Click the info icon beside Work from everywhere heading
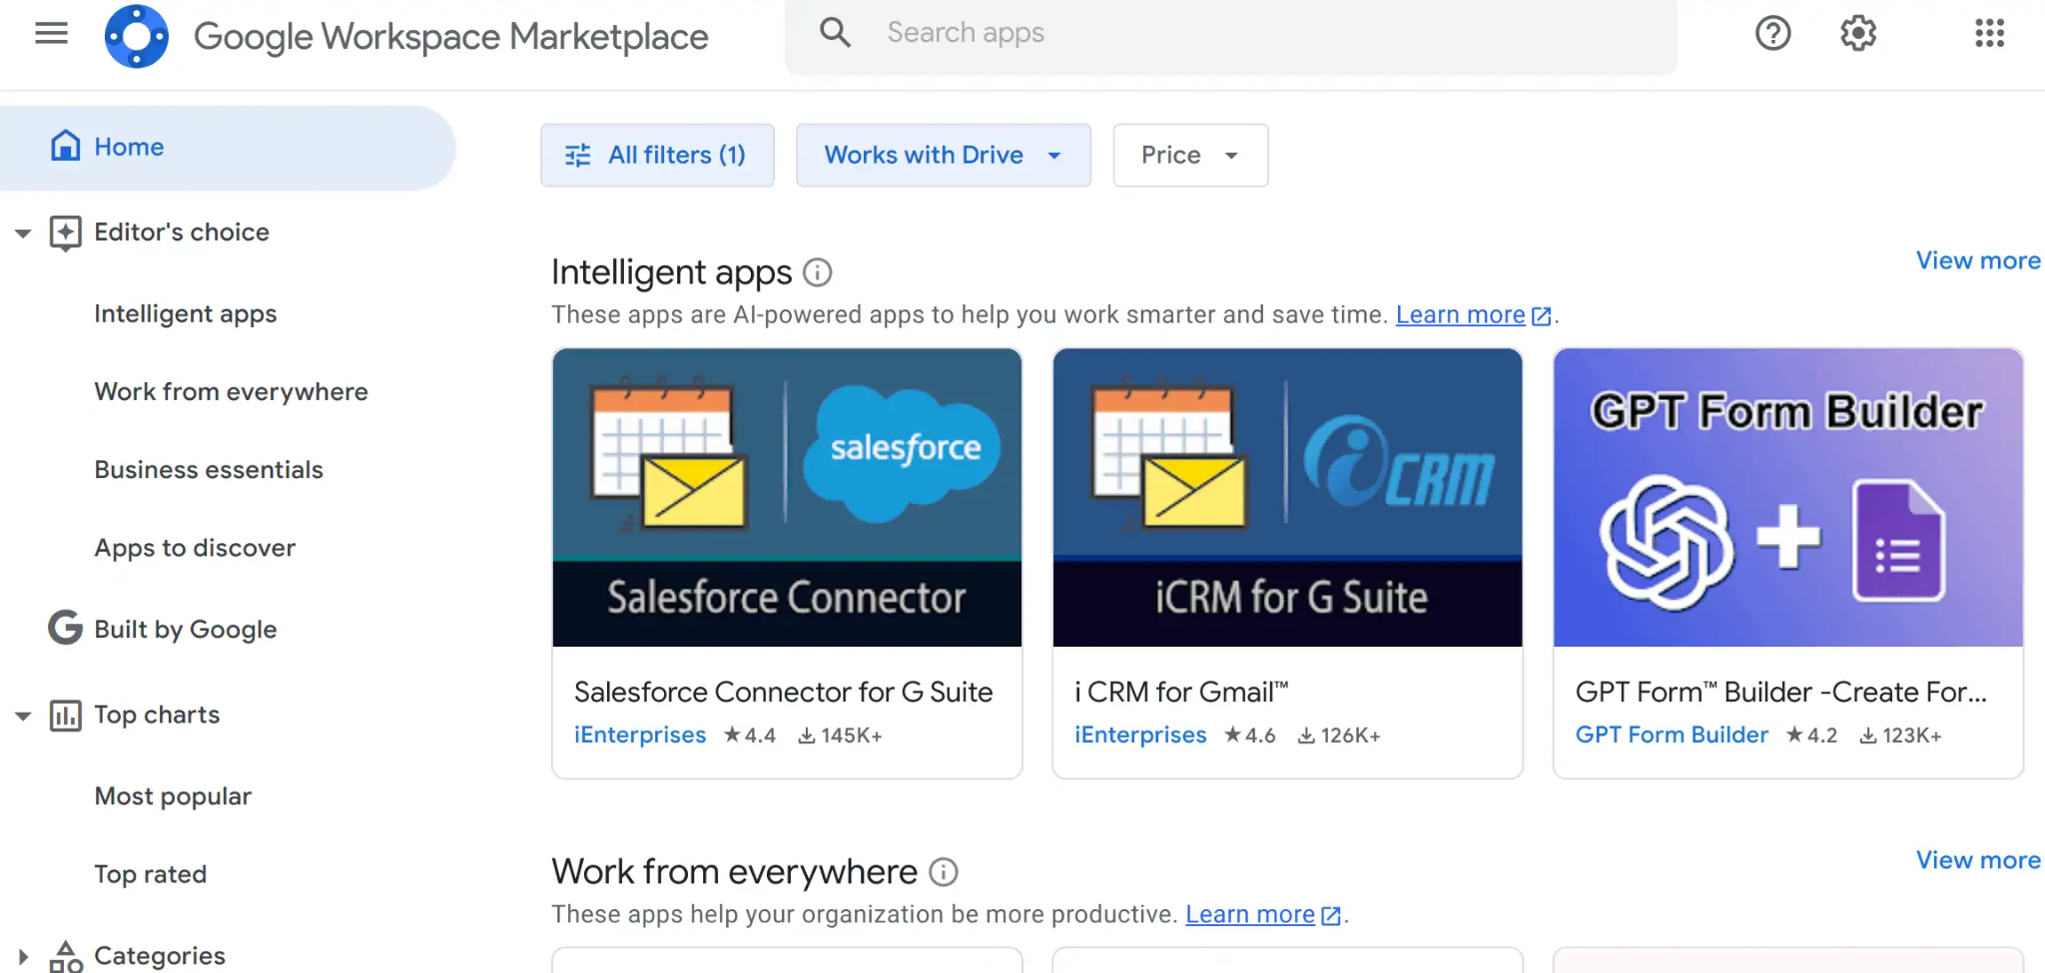Viewport: 2045px width, 973px height. (x=943, y=872)
